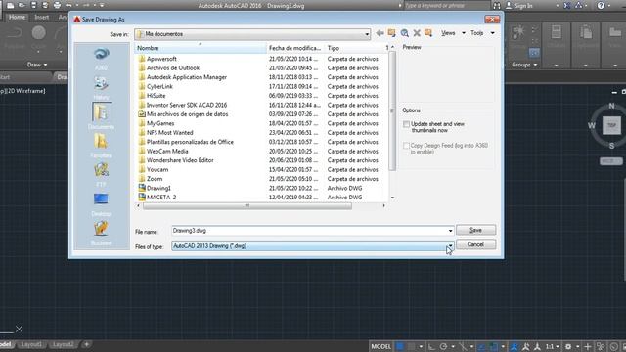Toggle the grid display icon in status bar

click(x=400, y=346)
